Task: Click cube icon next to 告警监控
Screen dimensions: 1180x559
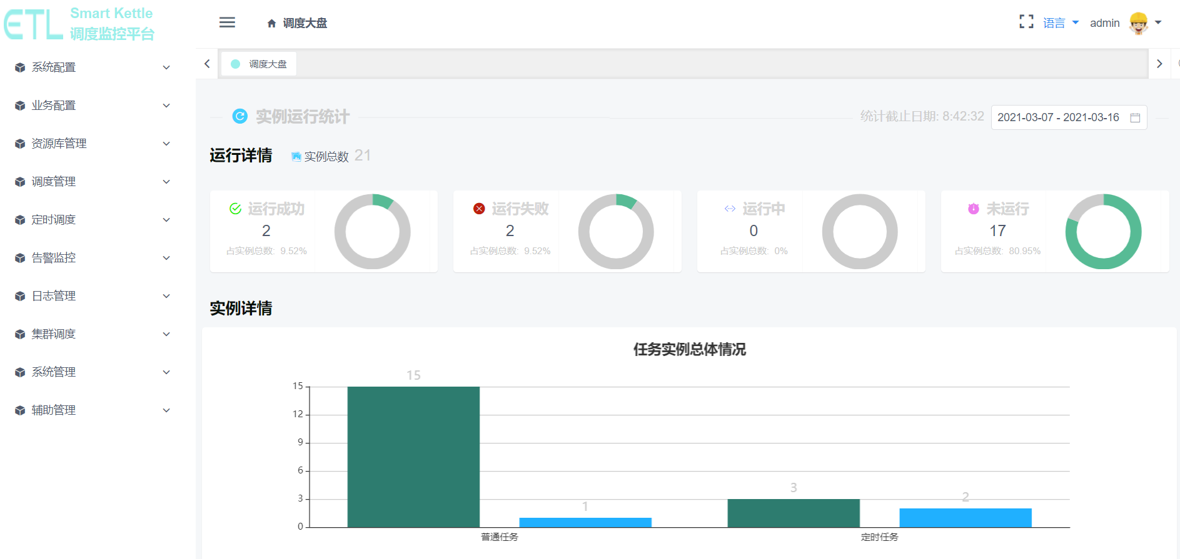Action: 20,258
